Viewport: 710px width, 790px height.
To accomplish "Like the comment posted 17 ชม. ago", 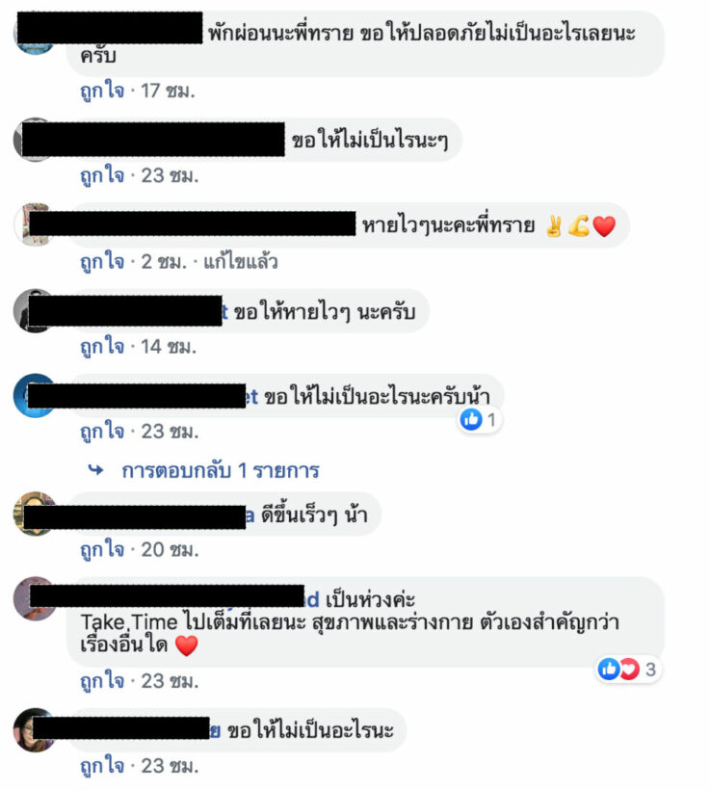I will (x=102, y=91).
